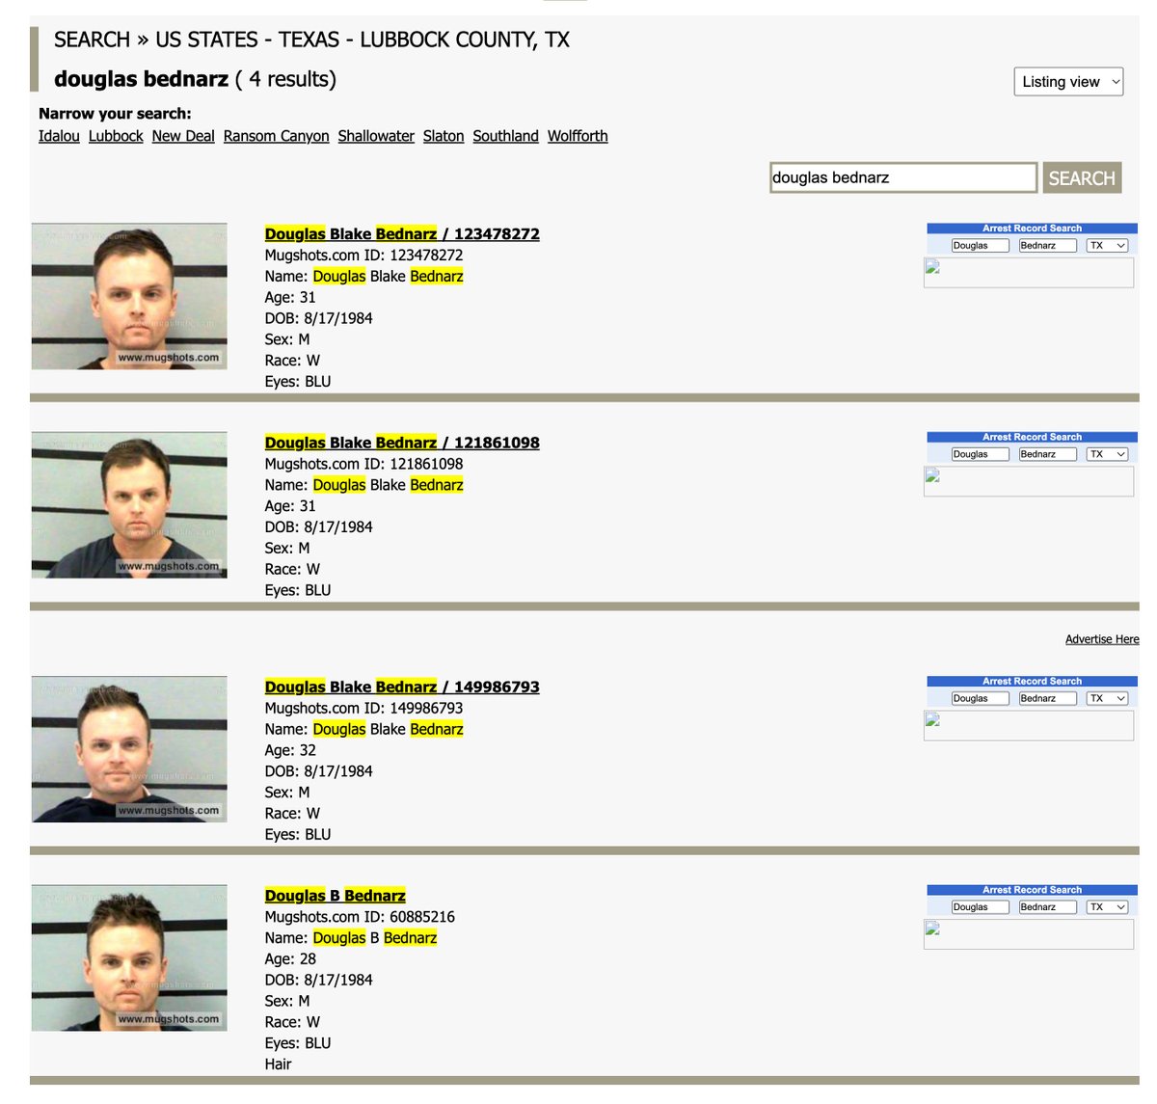Viewport: 1157px width, 1104px height.
Task: Open the Douglas B Bednarz record link
Action: pos(335,896)
